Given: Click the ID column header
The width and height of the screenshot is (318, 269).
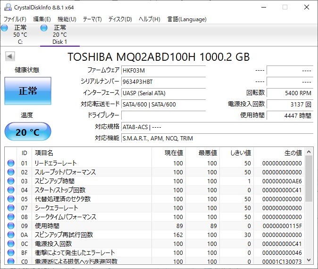Looking at the screenshot, I should coord(24,153).
